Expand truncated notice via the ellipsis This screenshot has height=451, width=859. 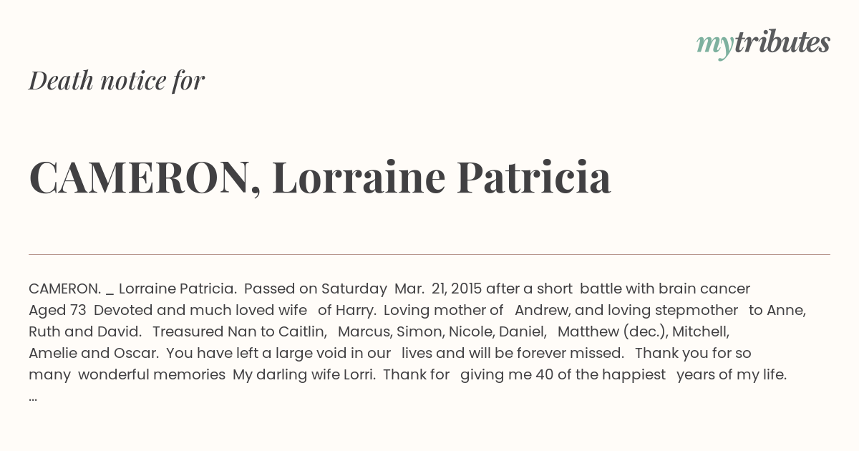pyautogui.click(x=33, y=396)
